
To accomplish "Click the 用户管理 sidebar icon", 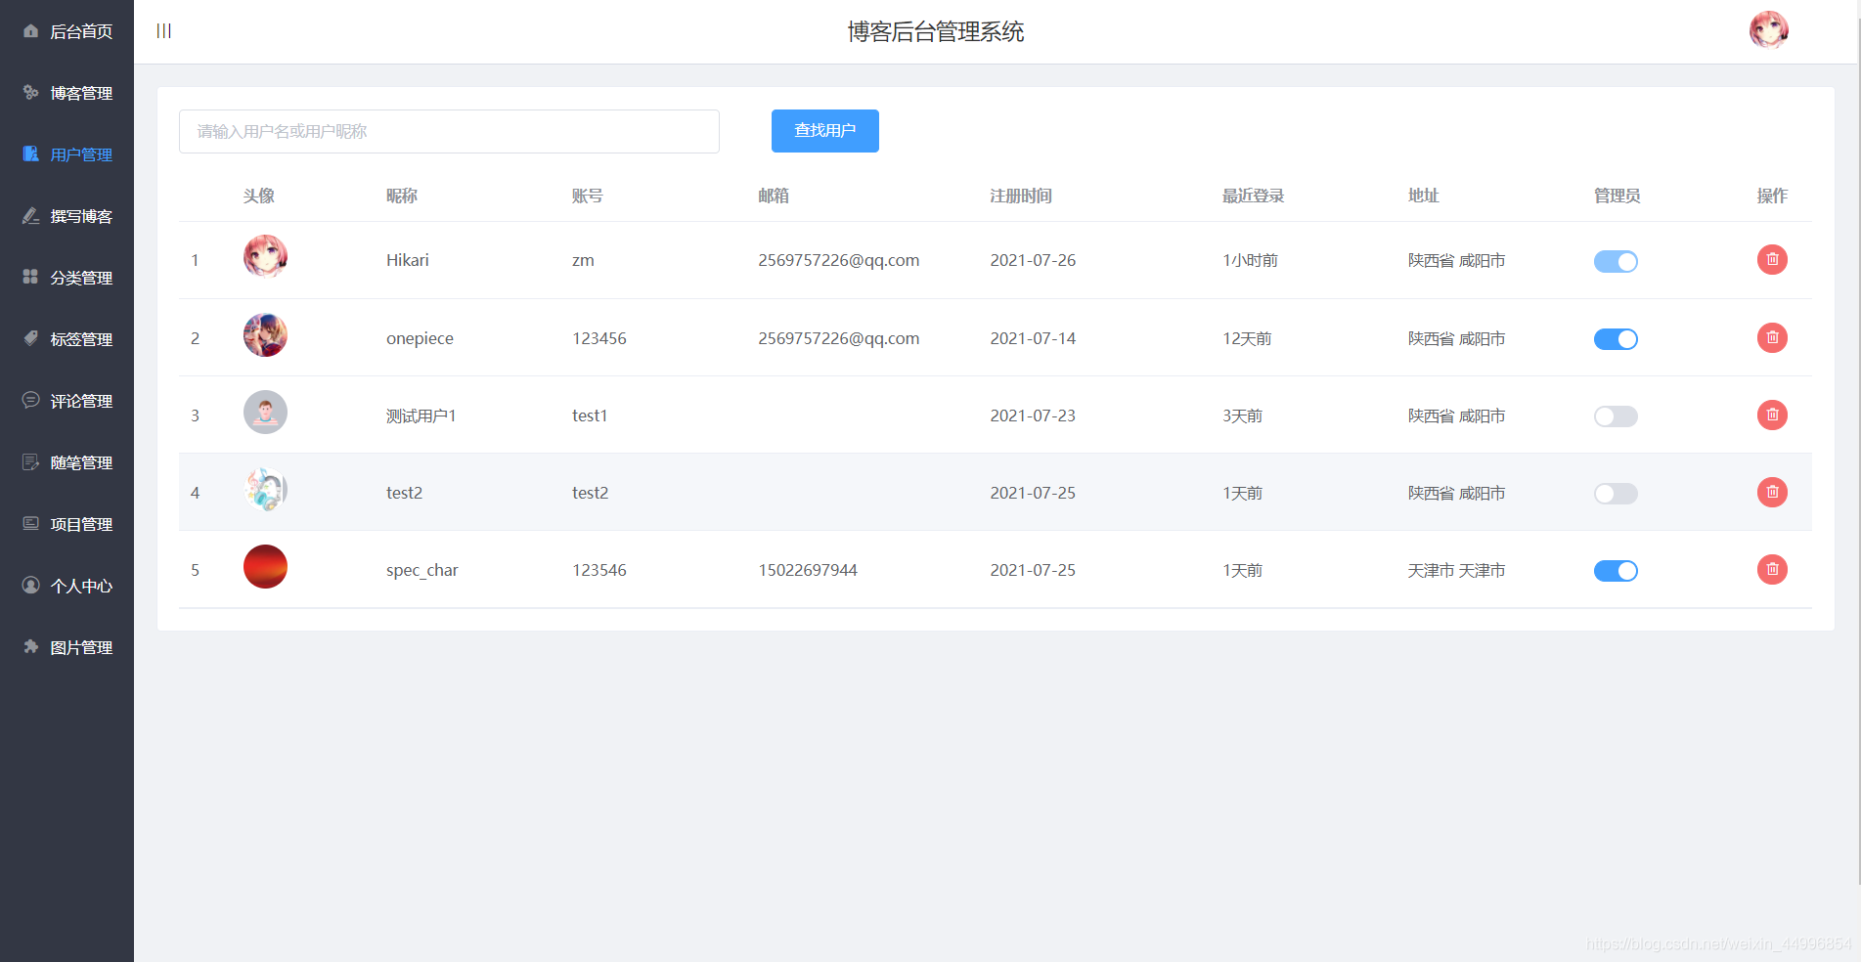I will 30,154.
